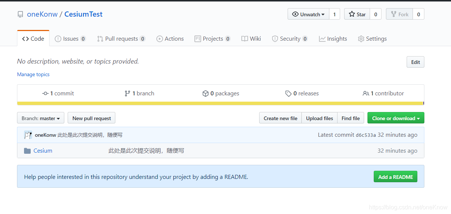Open the Unwatch dropdown
This screenshot has width=451, height=214.
coord(308,14)
